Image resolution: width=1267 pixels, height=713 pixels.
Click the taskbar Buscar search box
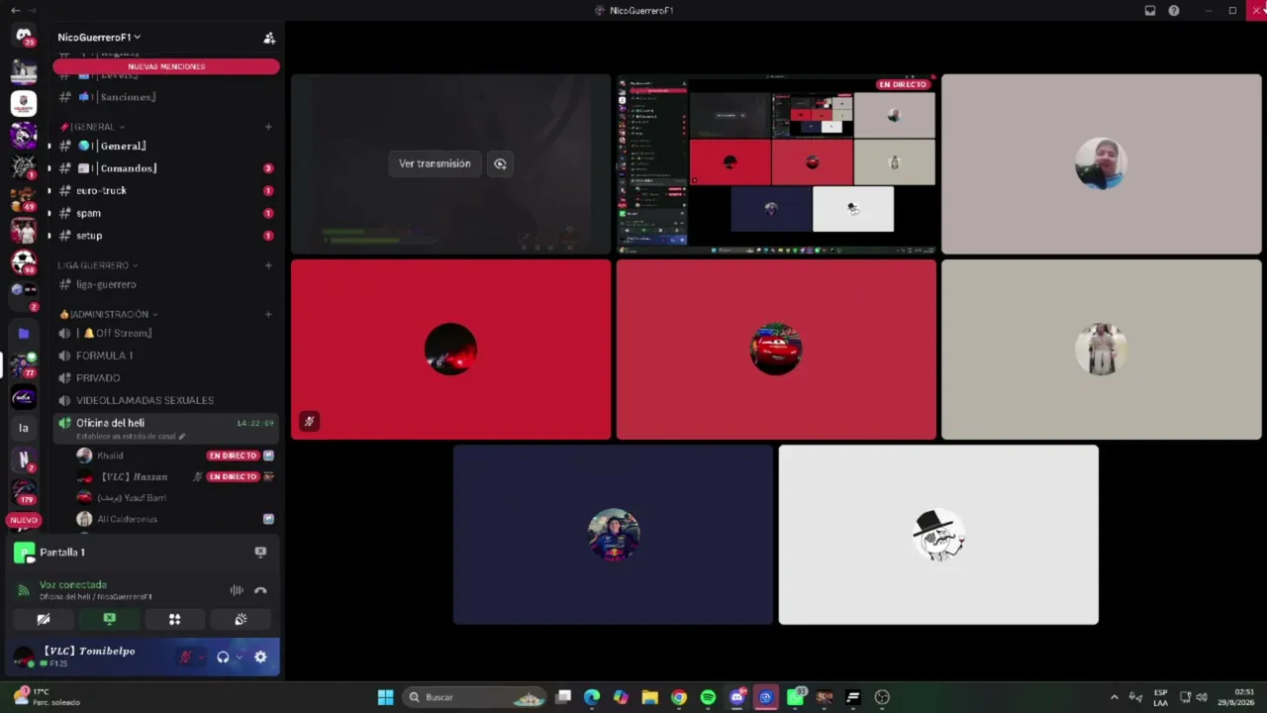point(476,697)
